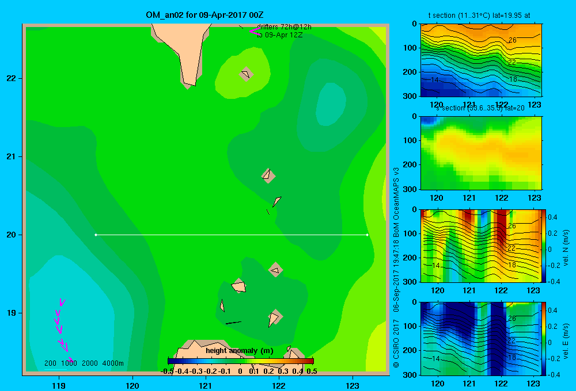Click the southern Taiwan peninsula landmass
Image resolution: width=576 pixels, height=391 pixels.
185,48
